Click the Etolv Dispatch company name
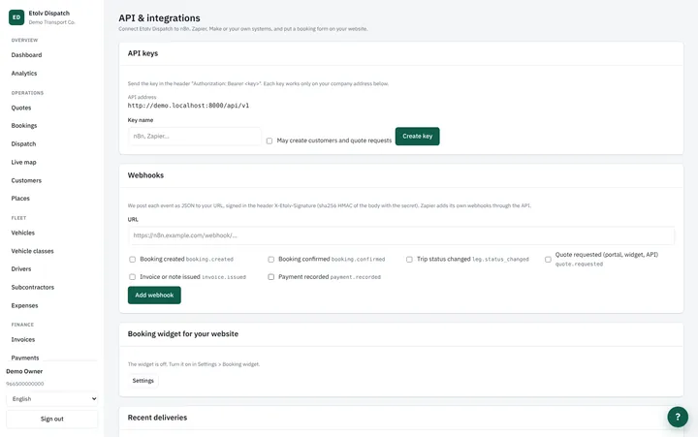The width and height of the screenshot is (698, 437). tap(49, 13)
